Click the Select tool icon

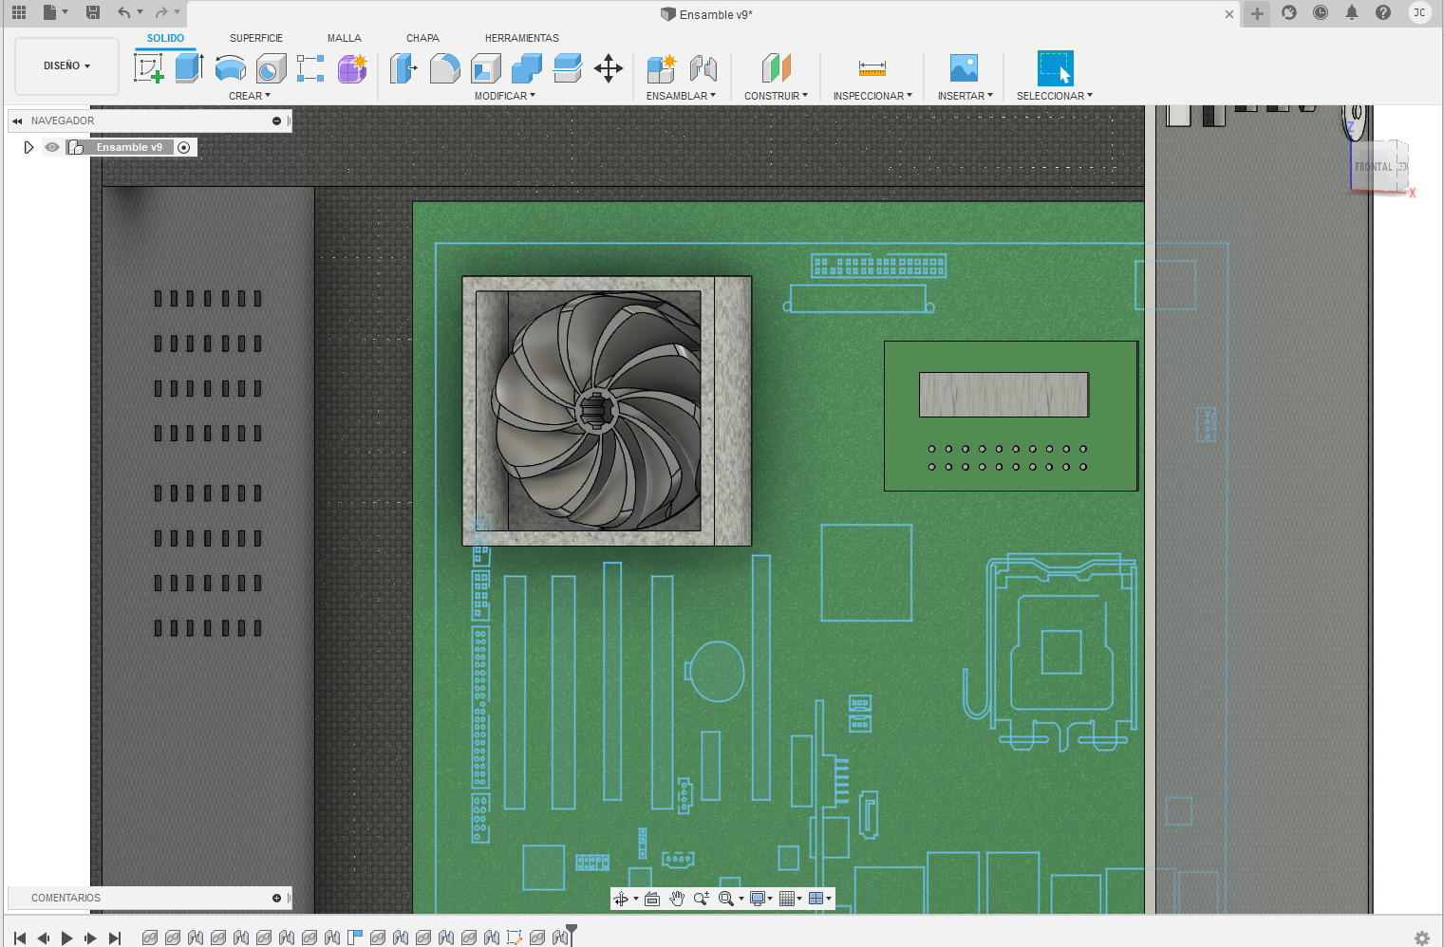(1055, 68)
